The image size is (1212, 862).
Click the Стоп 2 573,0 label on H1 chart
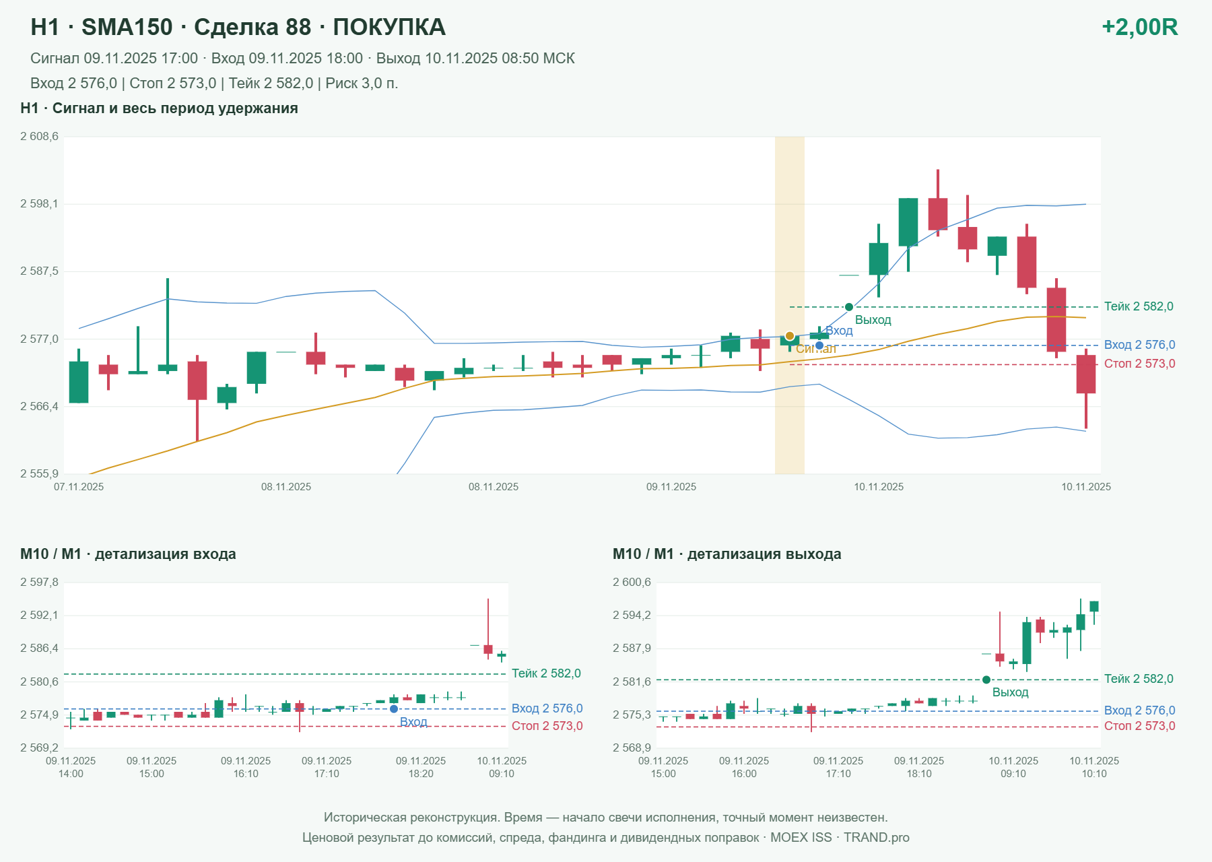[x=1139, y=364]
